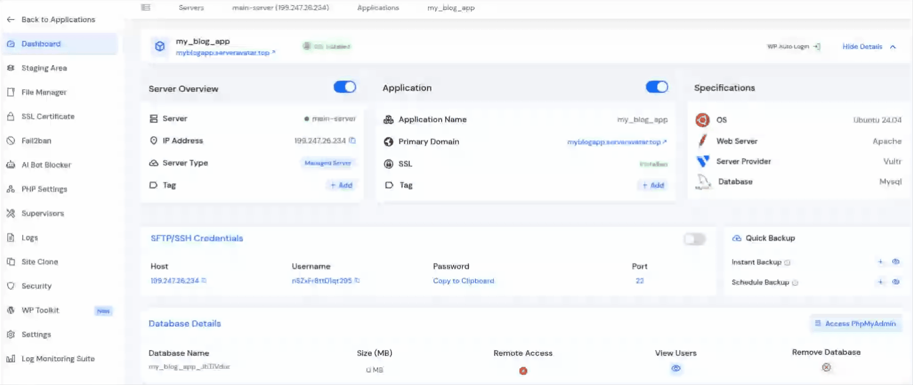Click the Vultr provider icon
Screen dimensions: 913x385
pos(703,161)
